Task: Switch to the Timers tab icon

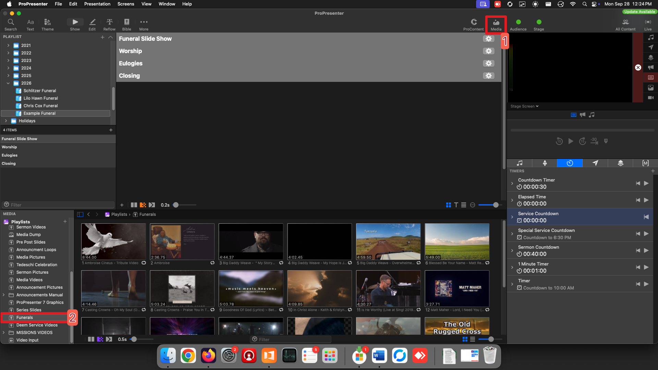Action: 570,163
